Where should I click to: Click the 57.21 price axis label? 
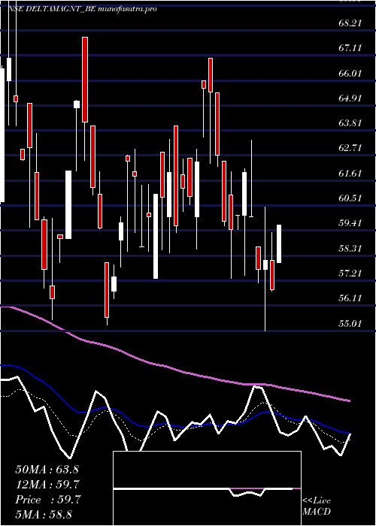tap(350, 274)
